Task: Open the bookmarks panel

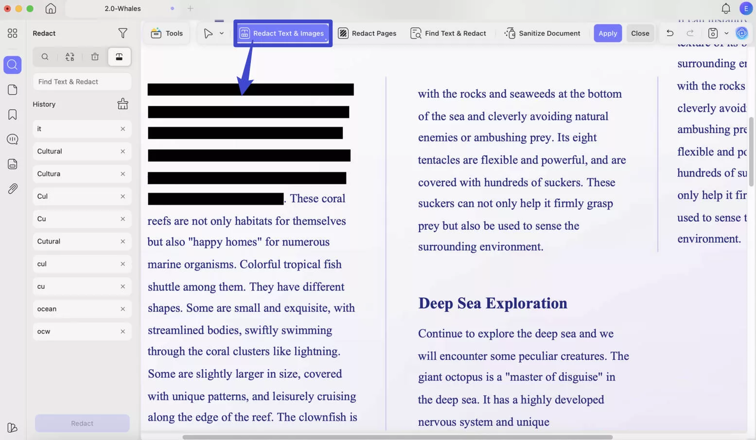Action: [x=12, y=114]
